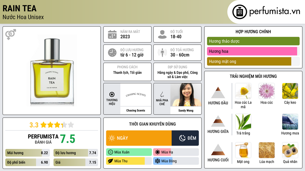The height and width of the screenshot is (171, 305).
Task: Click the Hương thảo dược accord bar
Action: coord(253,41)
